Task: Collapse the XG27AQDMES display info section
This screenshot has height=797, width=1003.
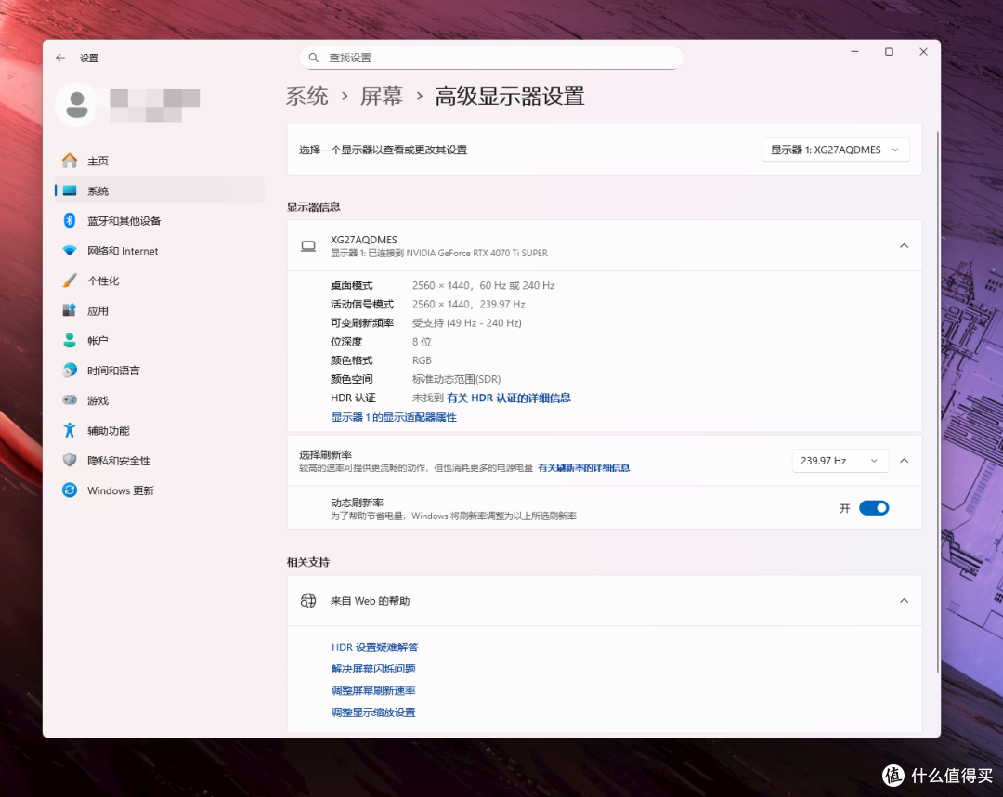Action: tap(904, 245)
